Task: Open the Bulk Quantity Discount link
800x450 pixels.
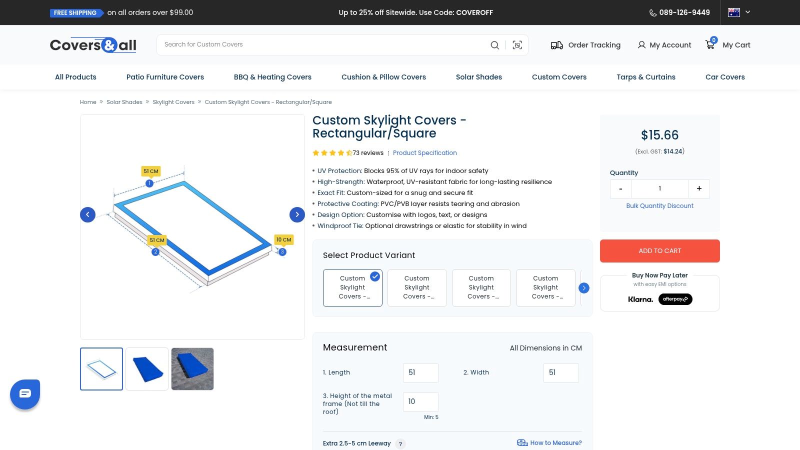Action: click(659, 206)
